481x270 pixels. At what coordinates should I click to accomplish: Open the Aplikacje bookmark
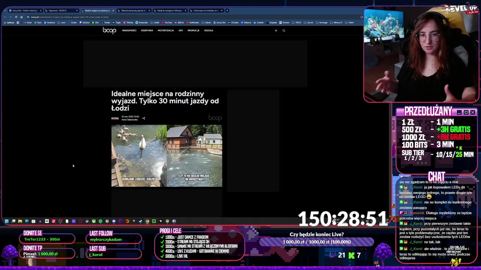click(9, 22)
